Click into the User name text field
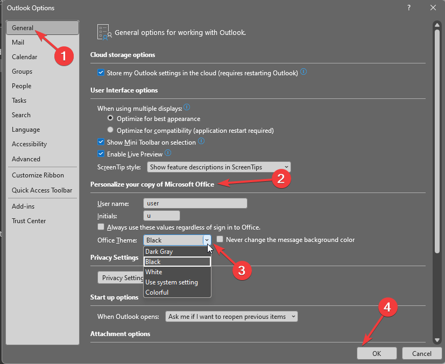 pos(195,203)
